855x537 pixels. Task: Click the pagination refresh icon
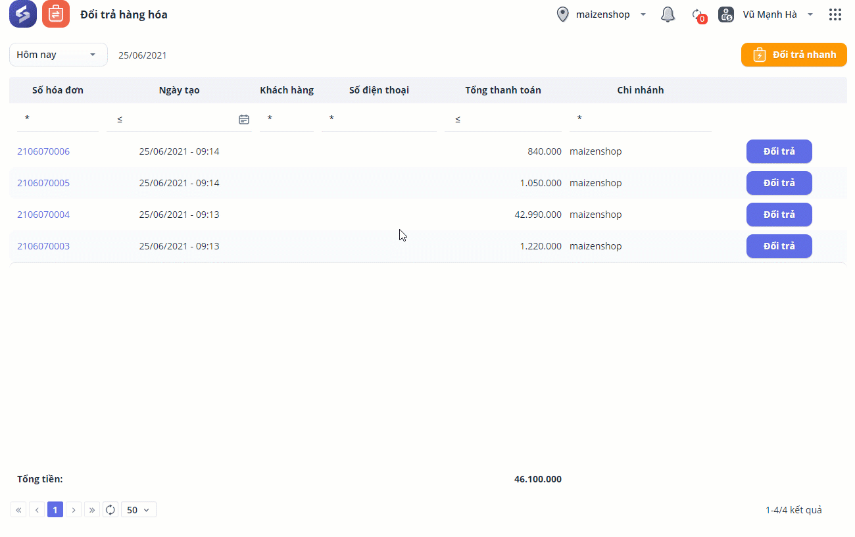coord(110,509)
